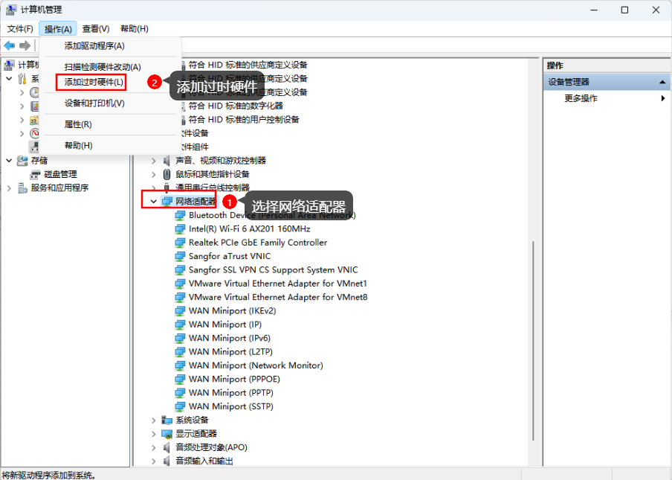Image resolution: width=672 pixels, height=480 pixels.
Task: Expand the 系统设备 category
Action: pyautogui.click(x=154, y=420)
